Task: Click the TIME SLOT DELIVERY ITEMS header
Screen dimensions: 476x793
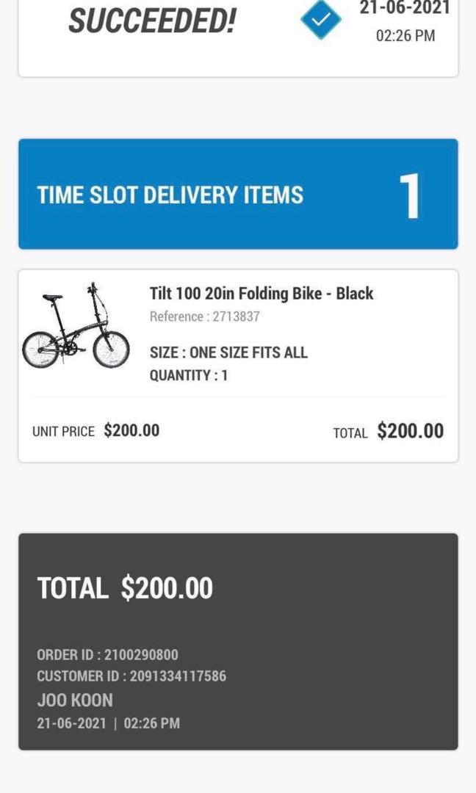Action: (x=170, y=195)
